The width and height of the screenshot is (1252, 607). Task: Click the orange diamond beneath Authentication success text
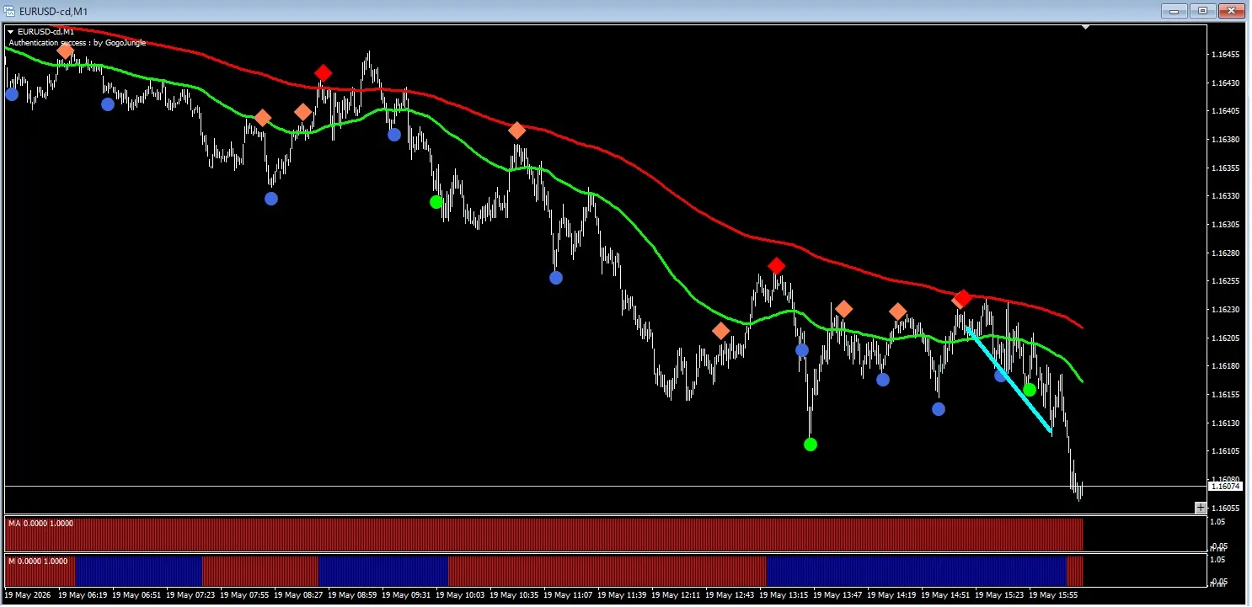pos(66,51)
